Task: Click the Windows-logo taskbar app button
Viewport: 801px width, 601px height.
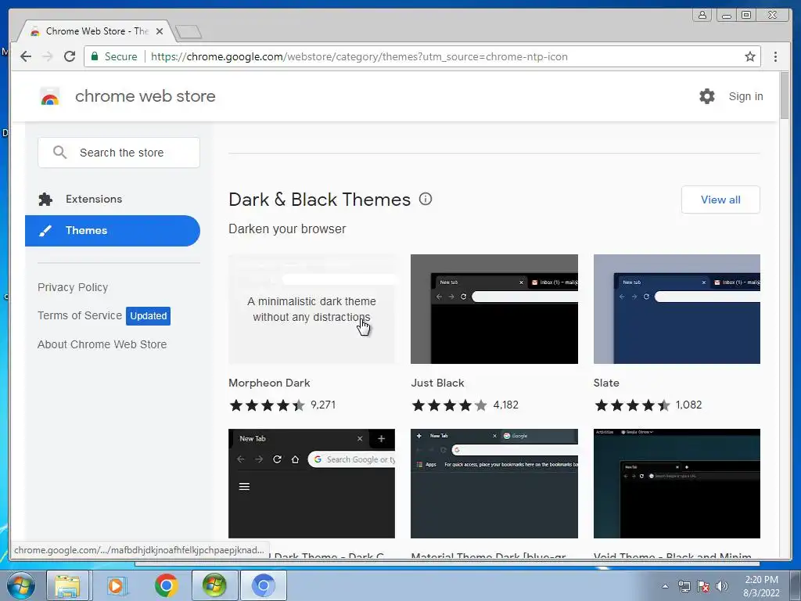Action: pyautogui.click(x=214, y=585)
